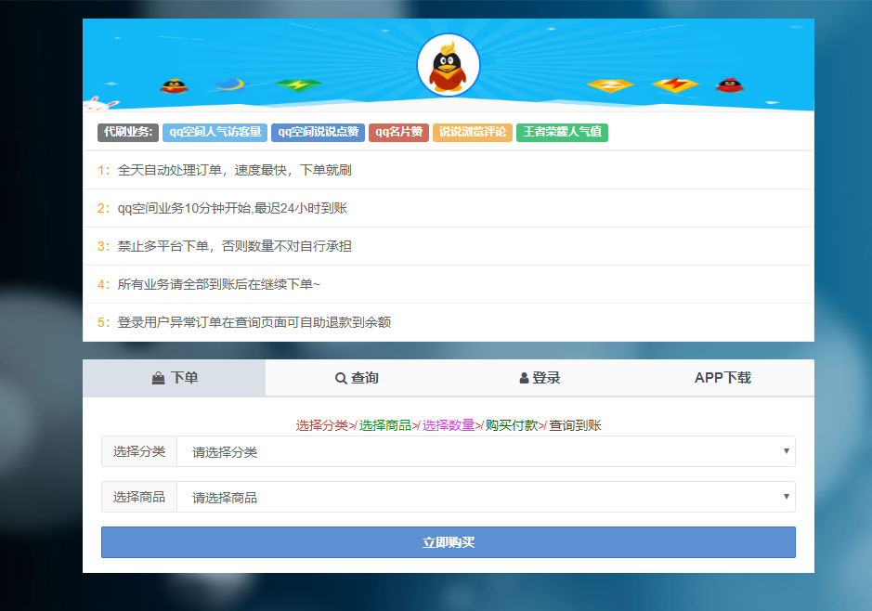This screenshot has width=872, height=611.
Task: Click the 代刷业务: label tag
Action: (x=128, y=132)
